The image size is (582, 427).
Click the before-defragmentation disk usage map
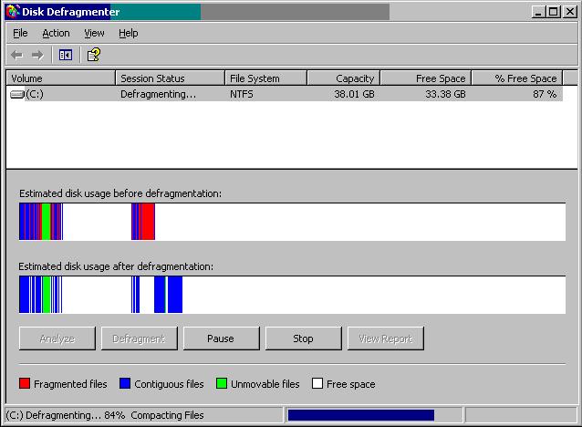[x=293, y=222]
